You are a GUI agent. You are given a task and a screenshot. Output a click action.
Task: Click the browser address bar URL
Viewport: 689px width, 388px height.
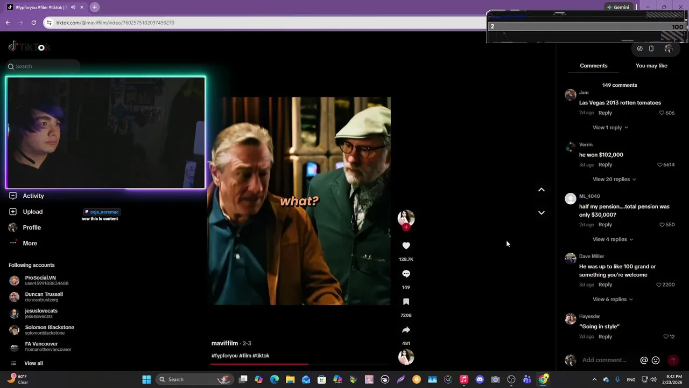tap(115, 23)
